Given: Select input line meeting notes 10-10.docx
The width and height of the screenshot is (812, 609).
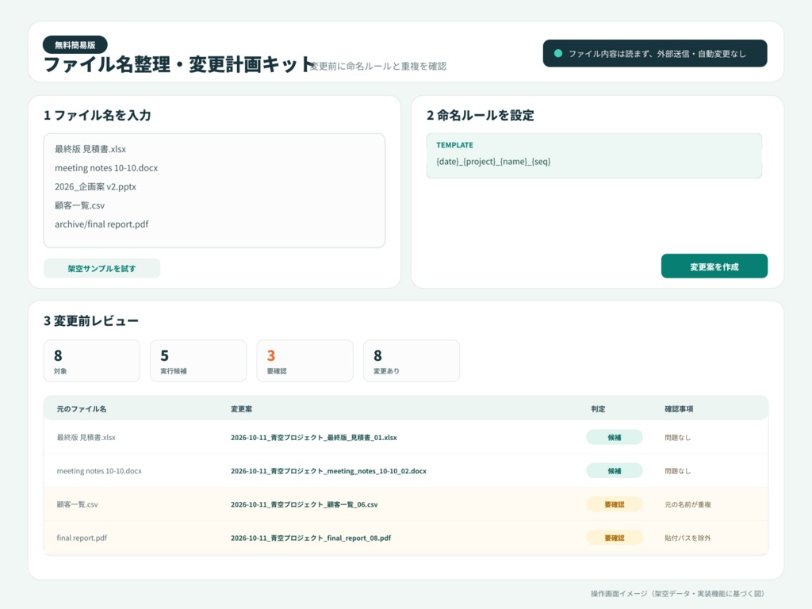Looking at the screenshot, I should (x=106, y=168).
